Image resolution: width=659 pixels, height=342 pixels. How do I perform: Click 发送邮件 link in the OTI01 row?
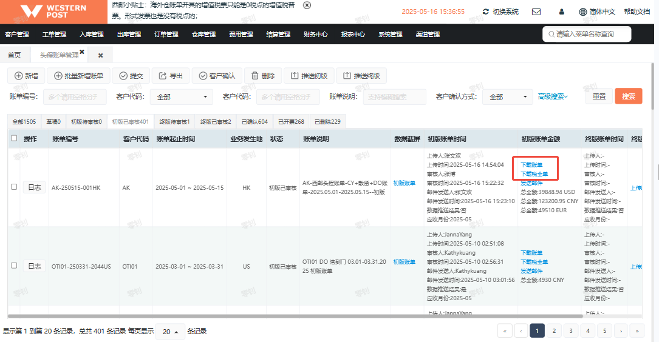click(531, 271)
